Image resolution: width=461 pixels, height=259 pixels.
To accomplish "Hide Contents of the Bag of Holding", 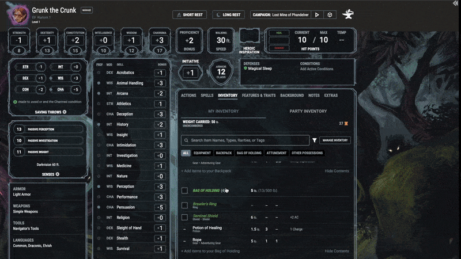I will [337, 251].
